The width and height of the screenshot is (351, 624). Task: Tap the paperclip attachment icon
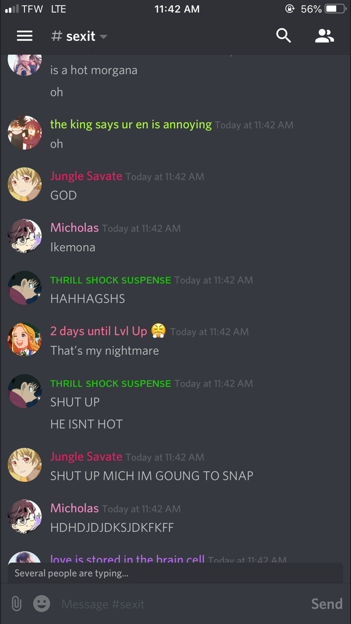tap(17, 604)
